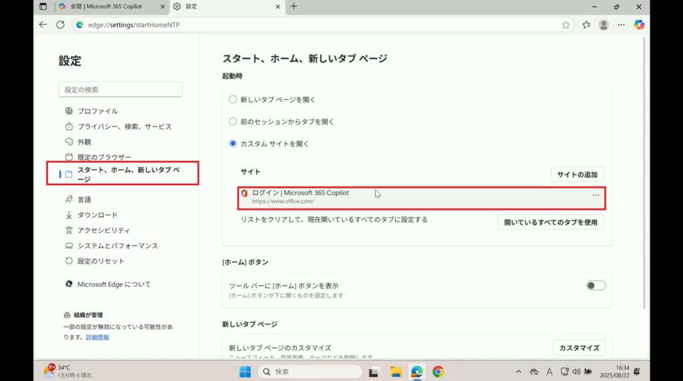
Task: Select '前のセッションからタブを開く' radio option
Action: tap(233, 122)
